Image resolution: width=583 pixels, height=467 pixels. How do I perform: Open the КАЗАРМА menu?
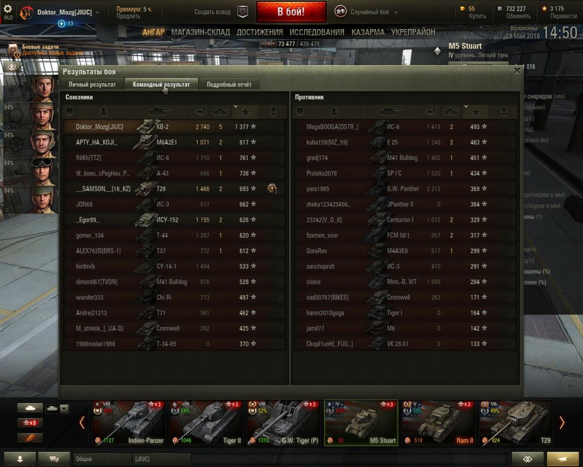368,32
